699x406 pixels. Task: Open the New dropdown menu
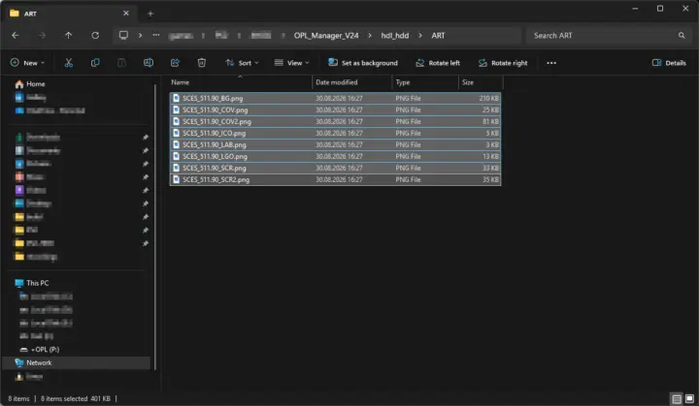click(x=27, y=63)
